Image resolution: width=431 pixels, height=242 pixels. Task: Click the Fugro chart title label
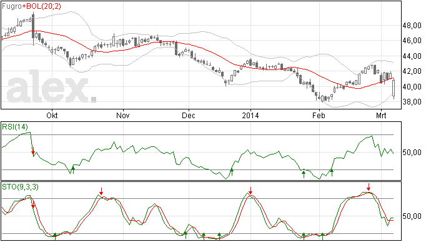(x=11, y=6)
